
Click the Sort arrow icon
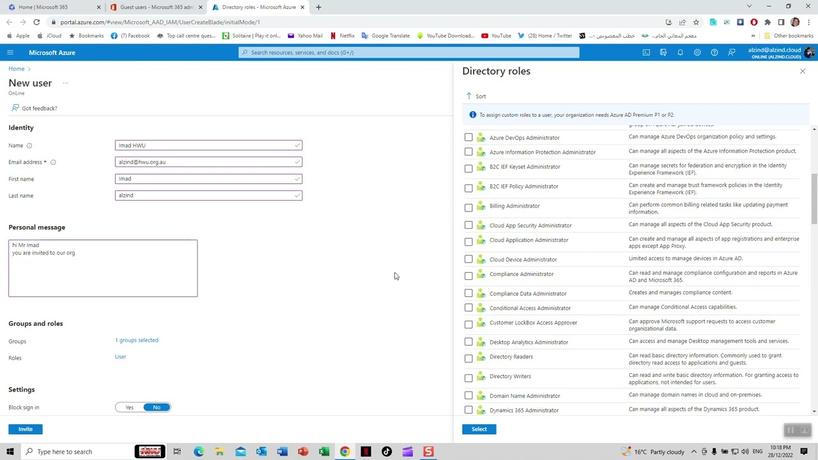pos(468,96)
